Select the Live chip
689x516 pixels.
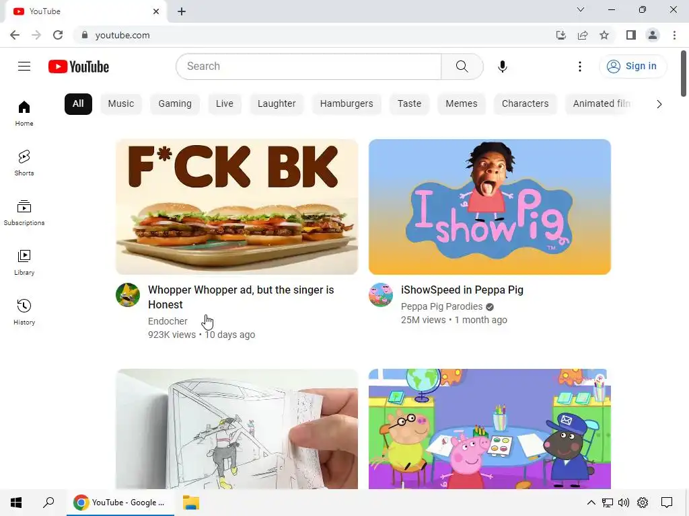(x=225, y=104)
